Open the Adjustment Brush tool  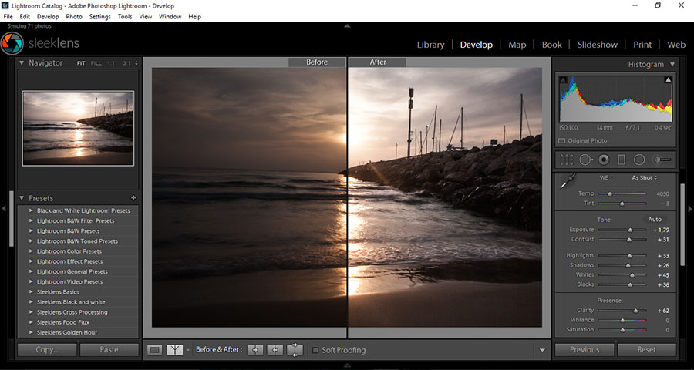pos(662,160)
